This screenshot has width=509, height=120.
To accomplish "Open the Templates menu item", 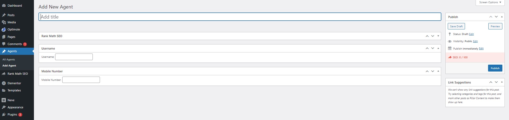I will coord(14,90).
